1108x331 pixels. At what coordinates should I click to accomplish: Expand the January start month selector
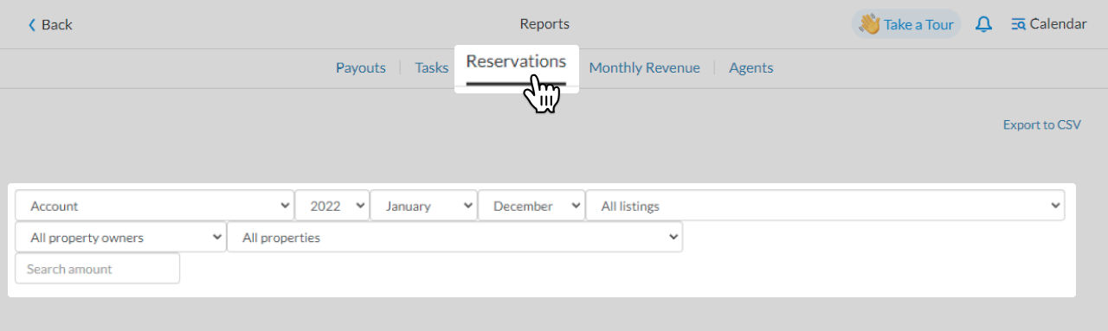424,206
